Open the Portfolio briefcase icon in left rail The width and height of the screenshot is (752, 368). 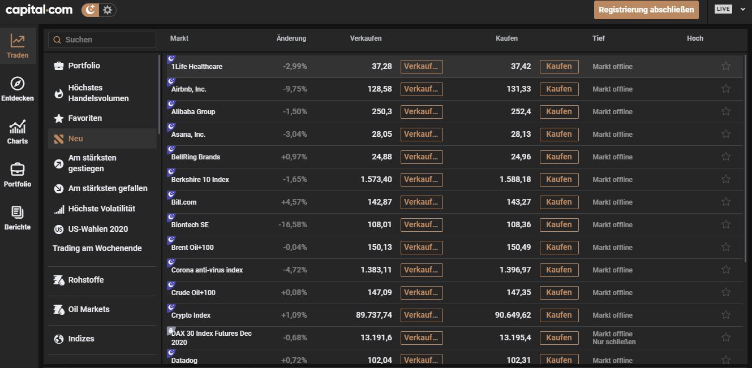click(18, 170)
